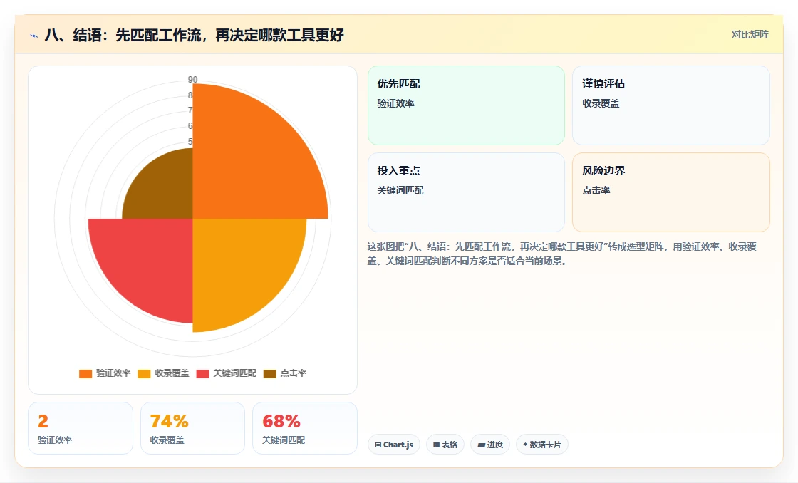Click the icon inside 数据卡片 tag
The image size is (798, 483).
525,445
